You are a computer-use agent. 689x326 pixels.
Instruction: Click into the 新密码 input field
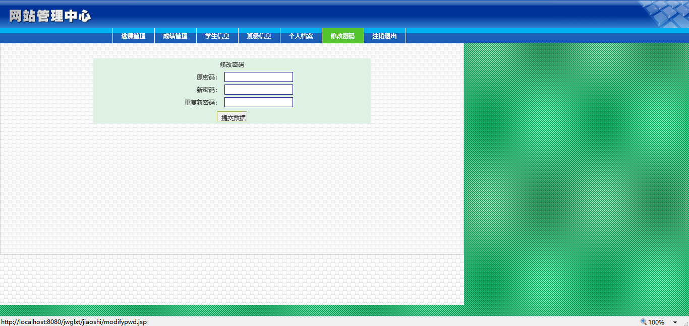(x=259, y=90)
